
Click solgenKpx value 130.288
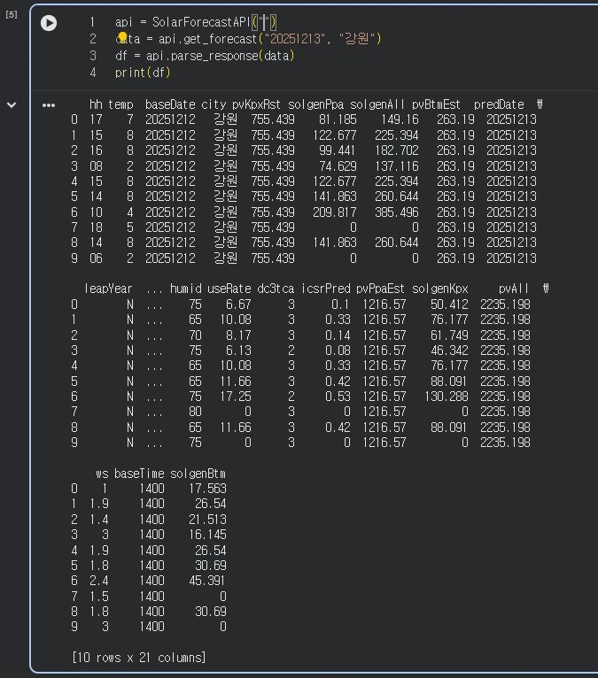pyautogui.click(x=447, y=397)
